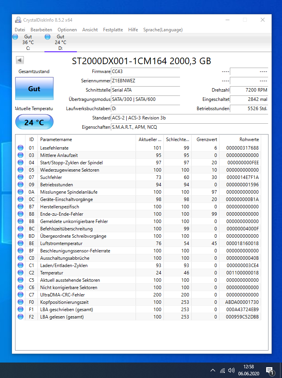This screenshot has width=282, height=378.
Task: Open the Festplatte menu
Action: (113, 30)
